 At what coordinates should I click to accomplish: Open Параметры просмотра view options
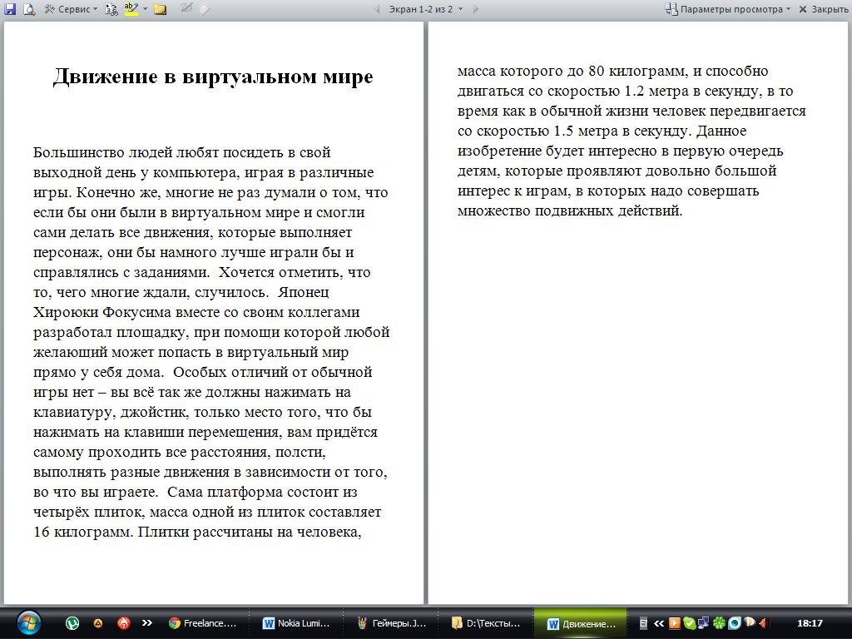[x=728, y=8]
